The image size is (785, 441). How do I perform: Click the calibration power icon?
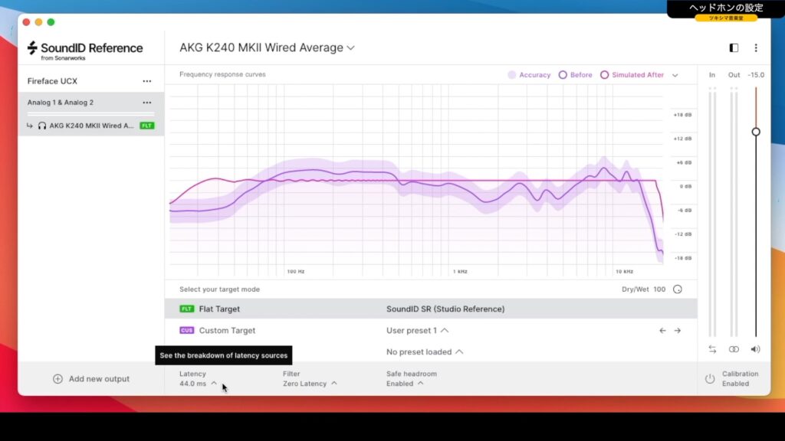(710, 379)
